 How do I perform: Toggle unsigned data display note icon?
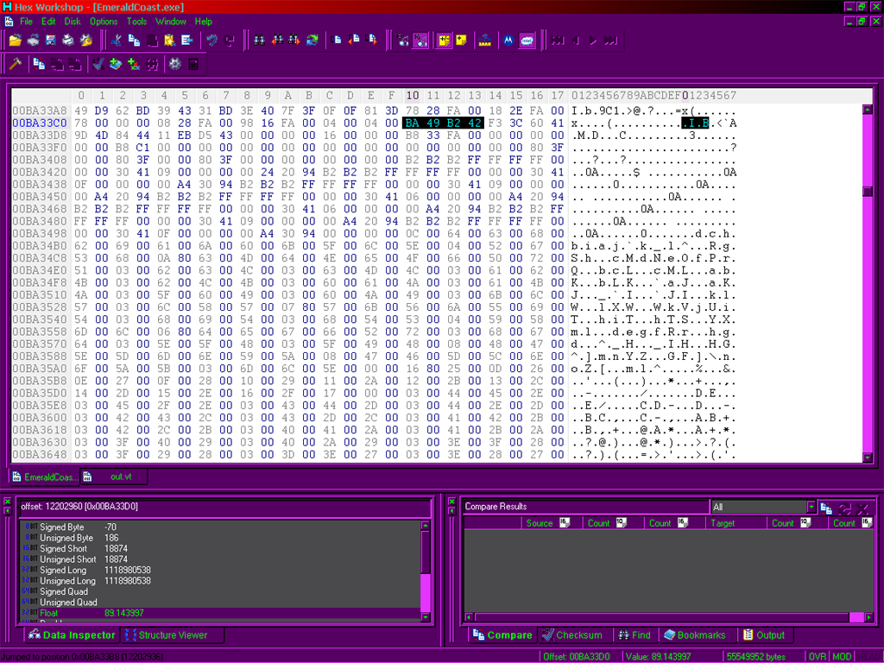coord(462,41)
